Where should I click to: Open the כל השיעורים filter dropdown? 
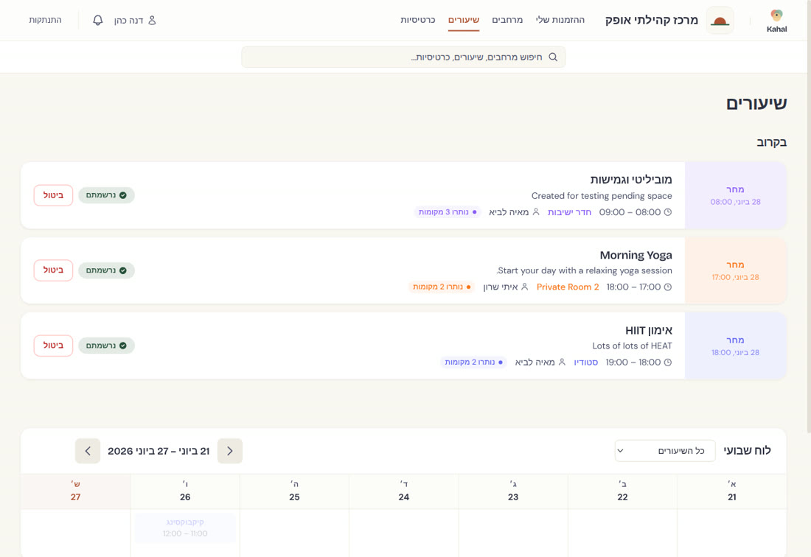(x=664, y=451)
